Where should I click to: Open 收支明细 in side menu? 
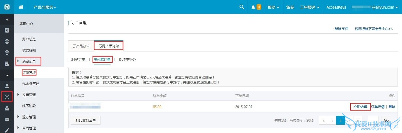29,50
